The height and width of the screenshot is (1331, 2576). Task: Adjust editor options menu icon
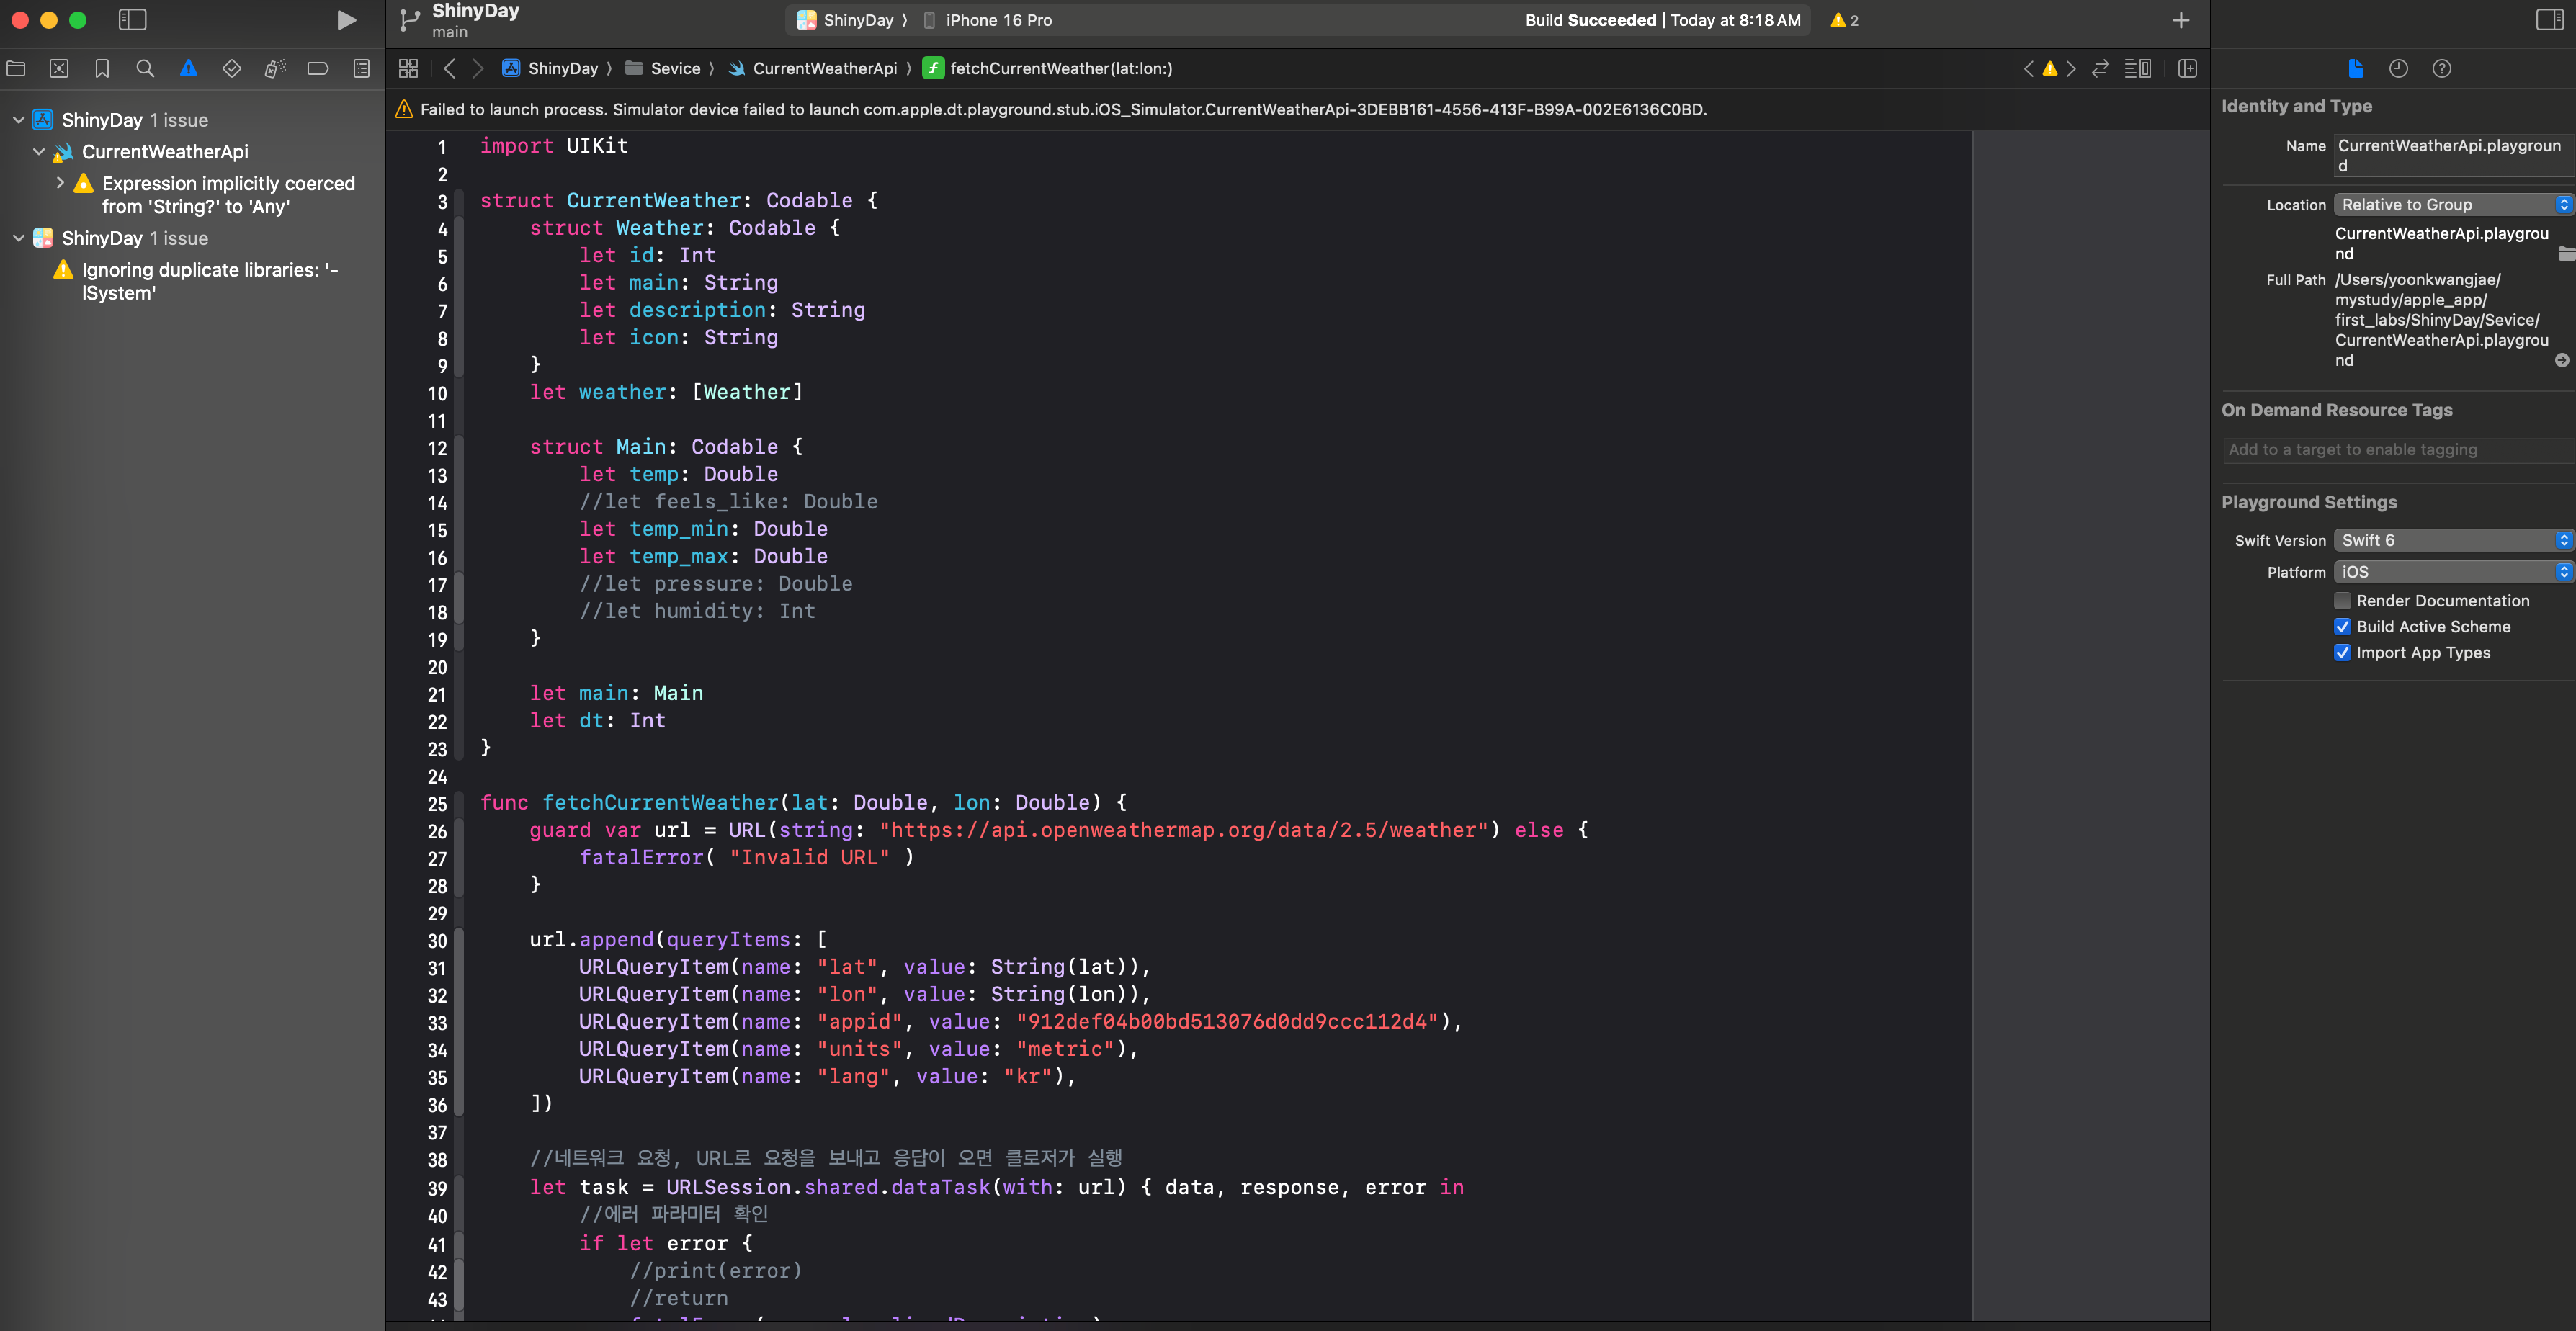[x=2137, y=68]
